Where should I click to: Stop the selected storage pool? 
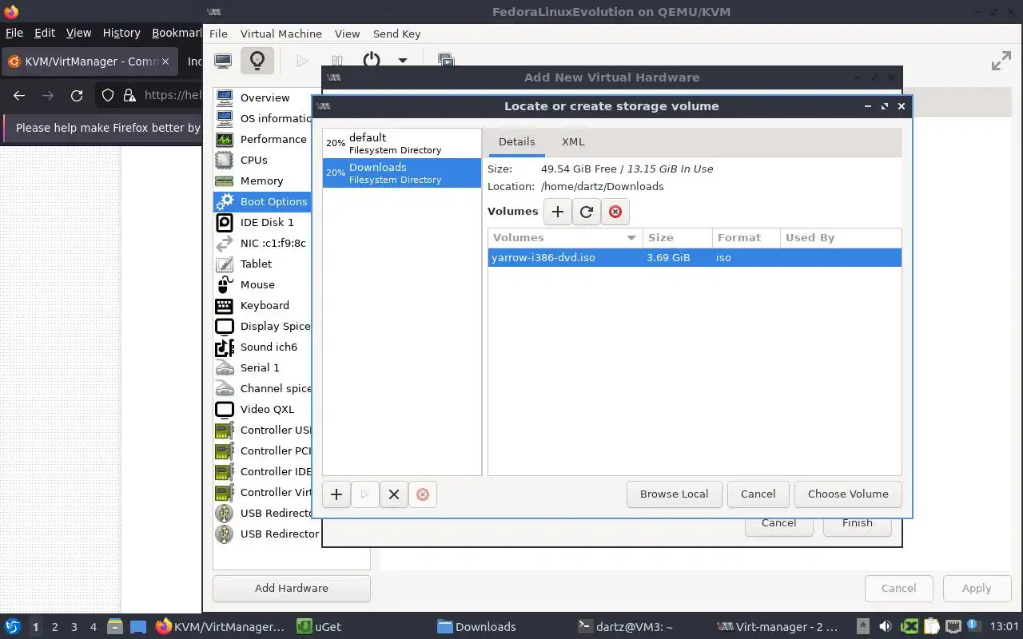coord(393,494)
